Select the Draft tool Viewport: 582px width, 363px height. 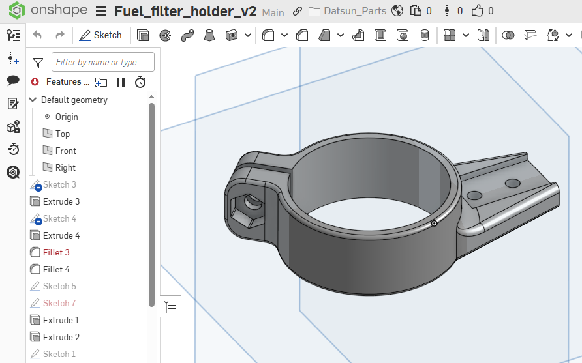(324, 35)
